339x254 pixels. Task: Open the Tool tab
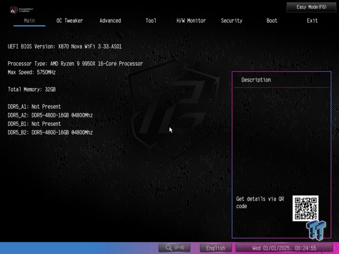151,21
